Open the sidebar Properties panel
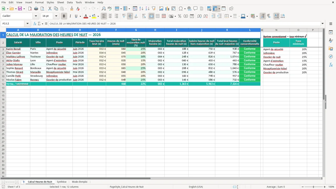Screen dimensions: 336x189 331,32
